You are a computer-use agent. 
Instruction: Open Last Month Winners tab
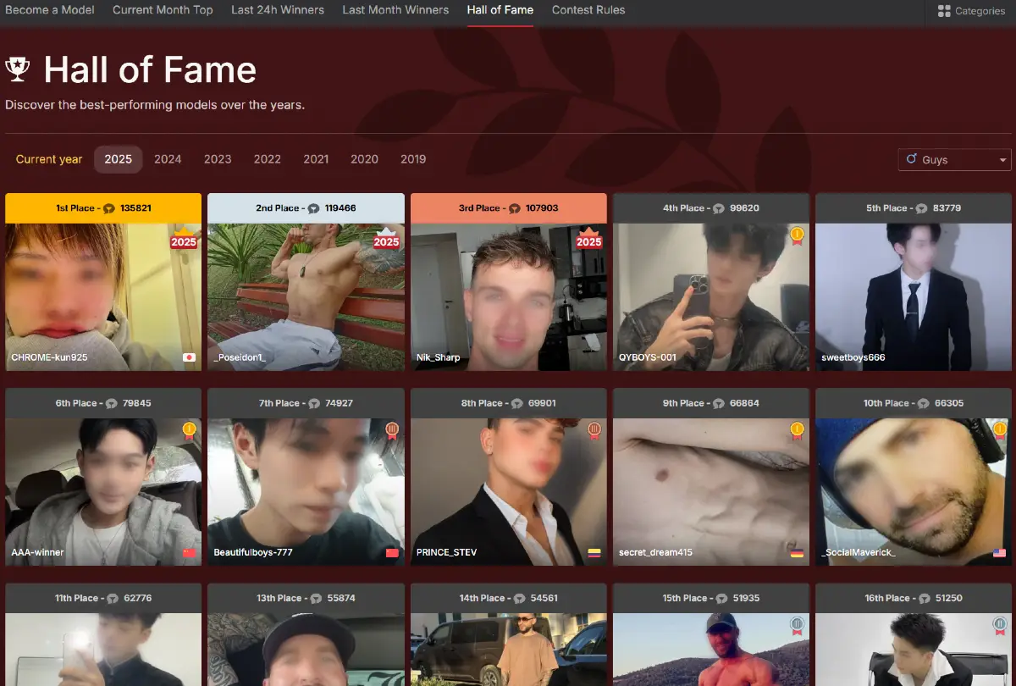[395, 10]
